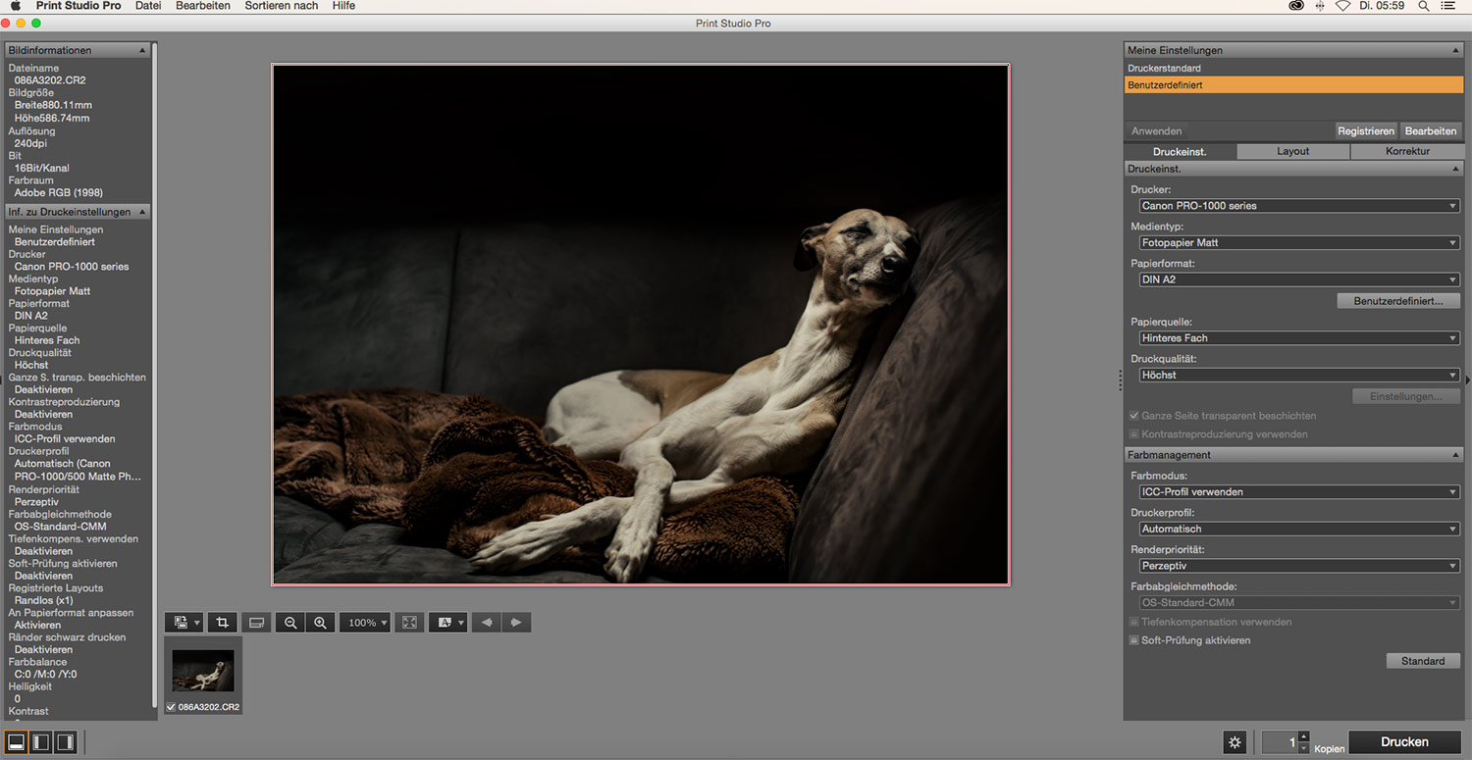Open the Medientyp dropdown showing Fotopapier Matt
Viewport: 1472px width, 760px height.
coord(1298,242)
